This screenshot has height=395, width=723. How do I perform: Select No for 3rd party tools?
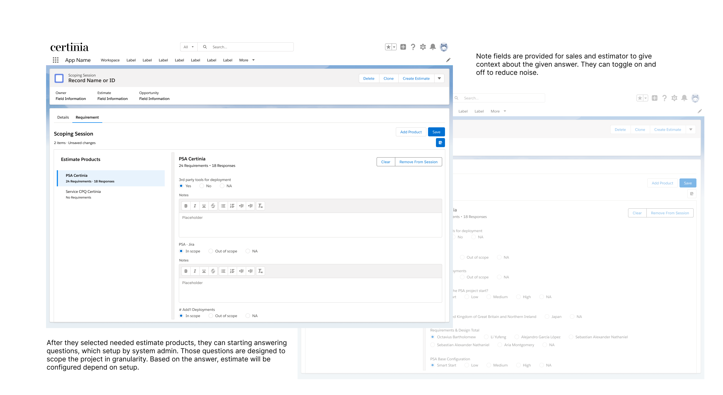(x=202, y=186)
